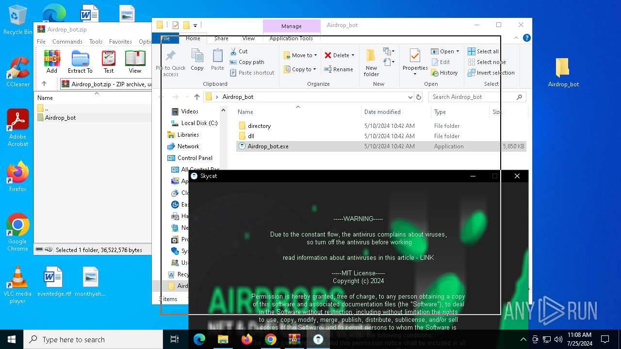Refresh the Airdrop_bot folder view
This screenshot has height=349, width=621.
click(419, 97)
